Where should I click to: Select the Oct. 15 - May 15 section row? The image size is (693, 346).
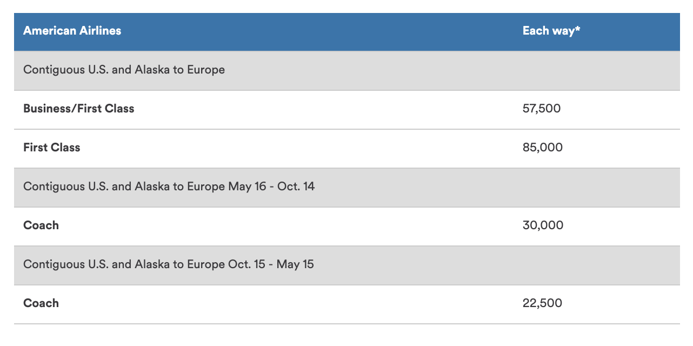click(346, 265)
